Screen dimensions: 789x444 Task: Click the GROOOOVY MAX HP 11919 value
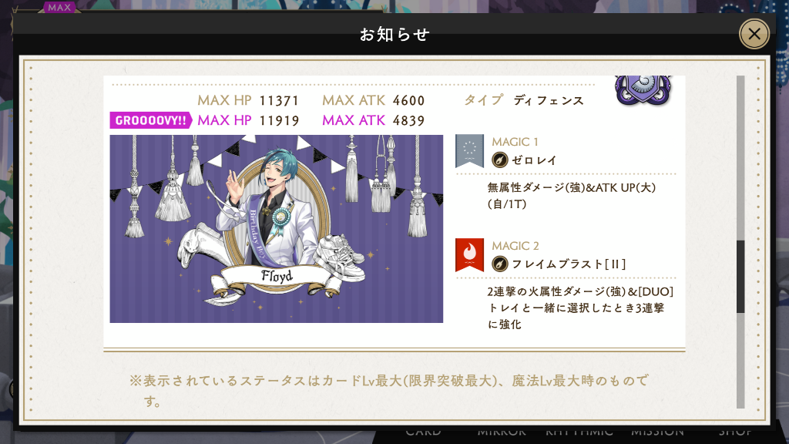point(279,121)
